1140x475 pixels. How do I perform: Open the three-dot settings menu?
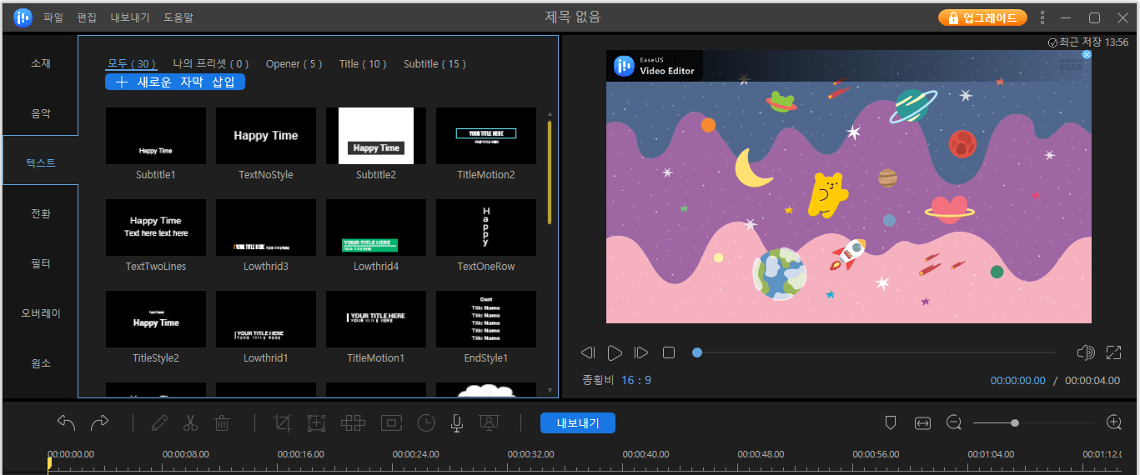click(x=1043, y=17)
